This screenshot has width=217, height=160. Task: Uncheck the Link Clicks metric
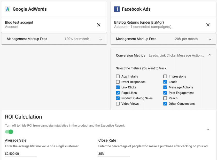coord(118,87)
